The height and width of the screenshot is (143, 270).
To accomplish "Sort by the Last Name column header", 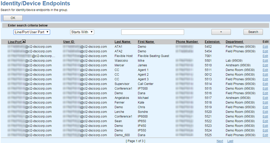I will coord(123,42).
